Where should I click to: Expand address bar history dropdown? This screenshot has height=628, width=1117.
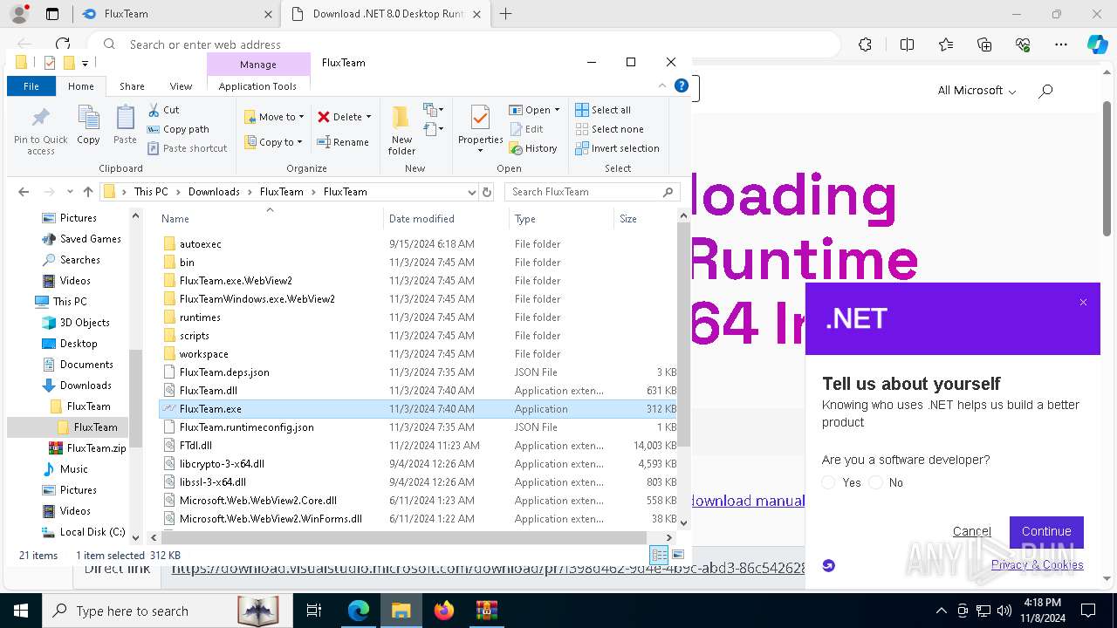[x=472, y=192]
